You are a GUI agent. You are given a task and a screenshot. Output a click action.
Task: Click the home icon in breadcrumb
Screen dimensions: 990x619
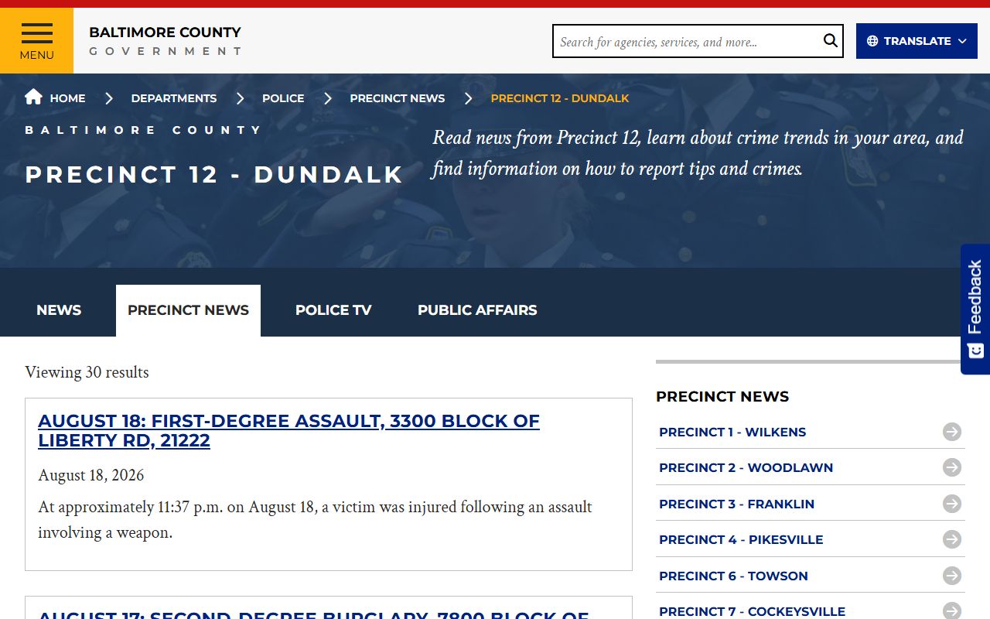click(x=33, y=97)
